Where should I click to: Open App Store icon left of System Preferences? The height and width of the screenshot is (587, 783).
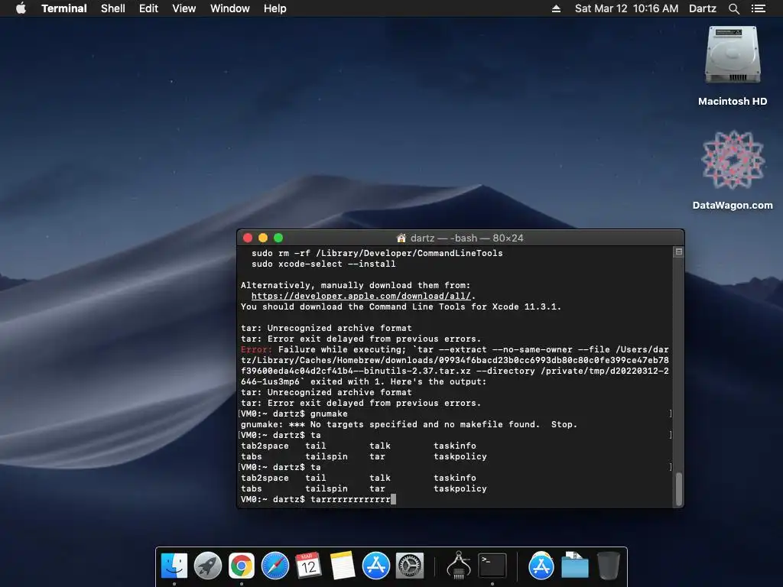[x=376, y=566]
